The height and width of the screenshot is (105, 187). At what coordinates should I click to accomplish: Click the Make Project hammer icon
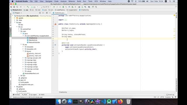click(28, 7)
